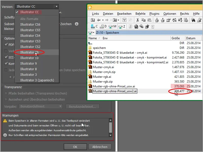Open the favorites folder dropdown arrow
Screen dimensions: 203x152
tap(118, 20)
